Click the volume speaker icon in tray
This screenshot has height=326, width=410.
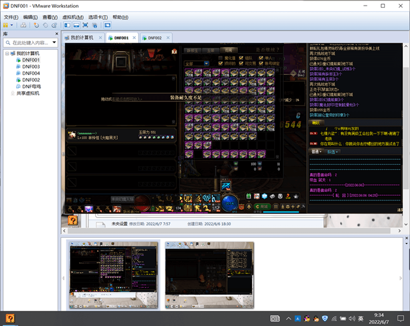coord(352,318)
